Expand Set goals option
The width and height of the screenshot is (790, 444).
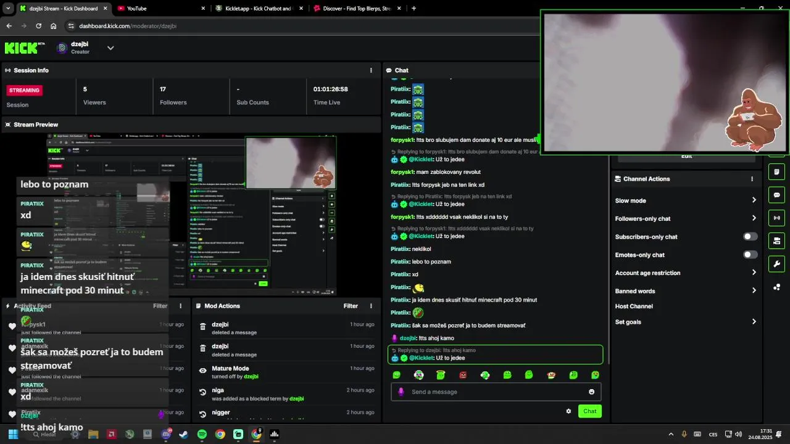coord(685,322)
